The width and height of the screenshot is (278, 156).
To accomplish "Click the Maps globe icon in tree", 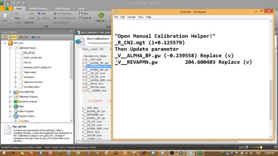I will [16, 106].
